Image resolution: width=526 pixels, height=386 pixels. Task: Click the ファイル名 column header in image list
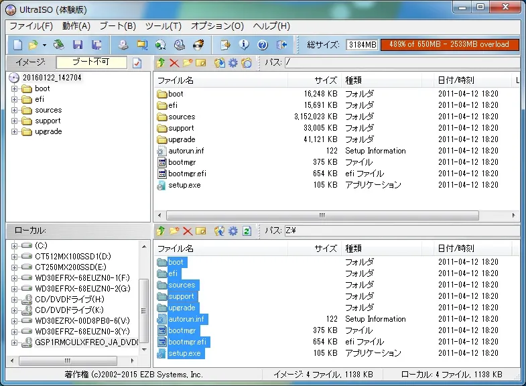(221, 80)
